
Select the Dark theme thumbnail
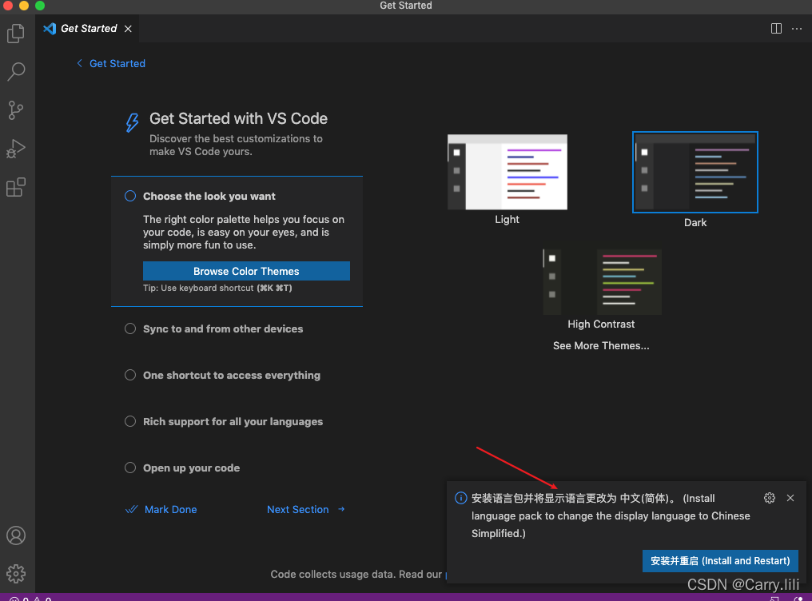pyautogui.click(x=695, y=173)
